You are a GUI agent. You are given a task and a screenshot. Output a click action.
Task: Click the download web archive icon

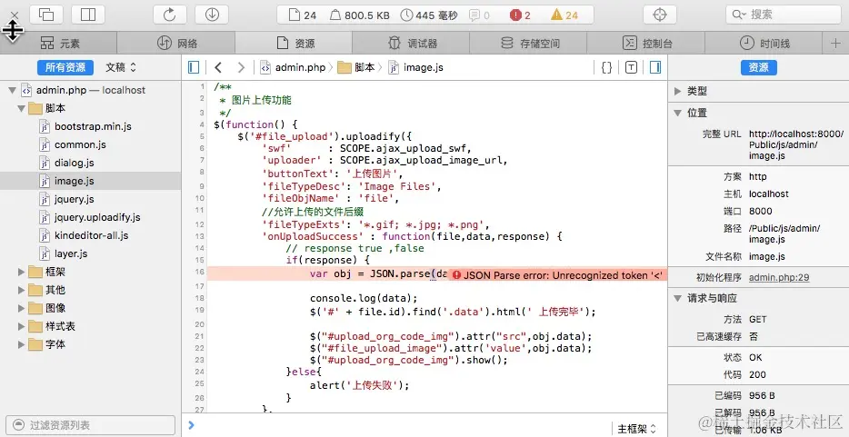[x=212, y=15]
